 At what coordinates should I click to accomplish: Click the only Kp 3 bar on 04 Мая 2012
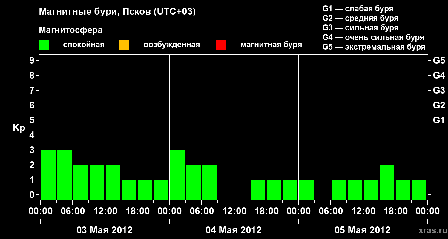[x=177, y=174]
